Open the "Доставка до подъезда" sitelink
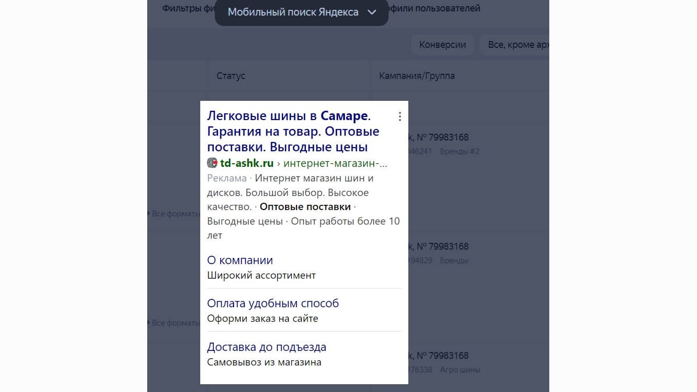The width and height of the screenshot is (697, 392). click(267, 347)
